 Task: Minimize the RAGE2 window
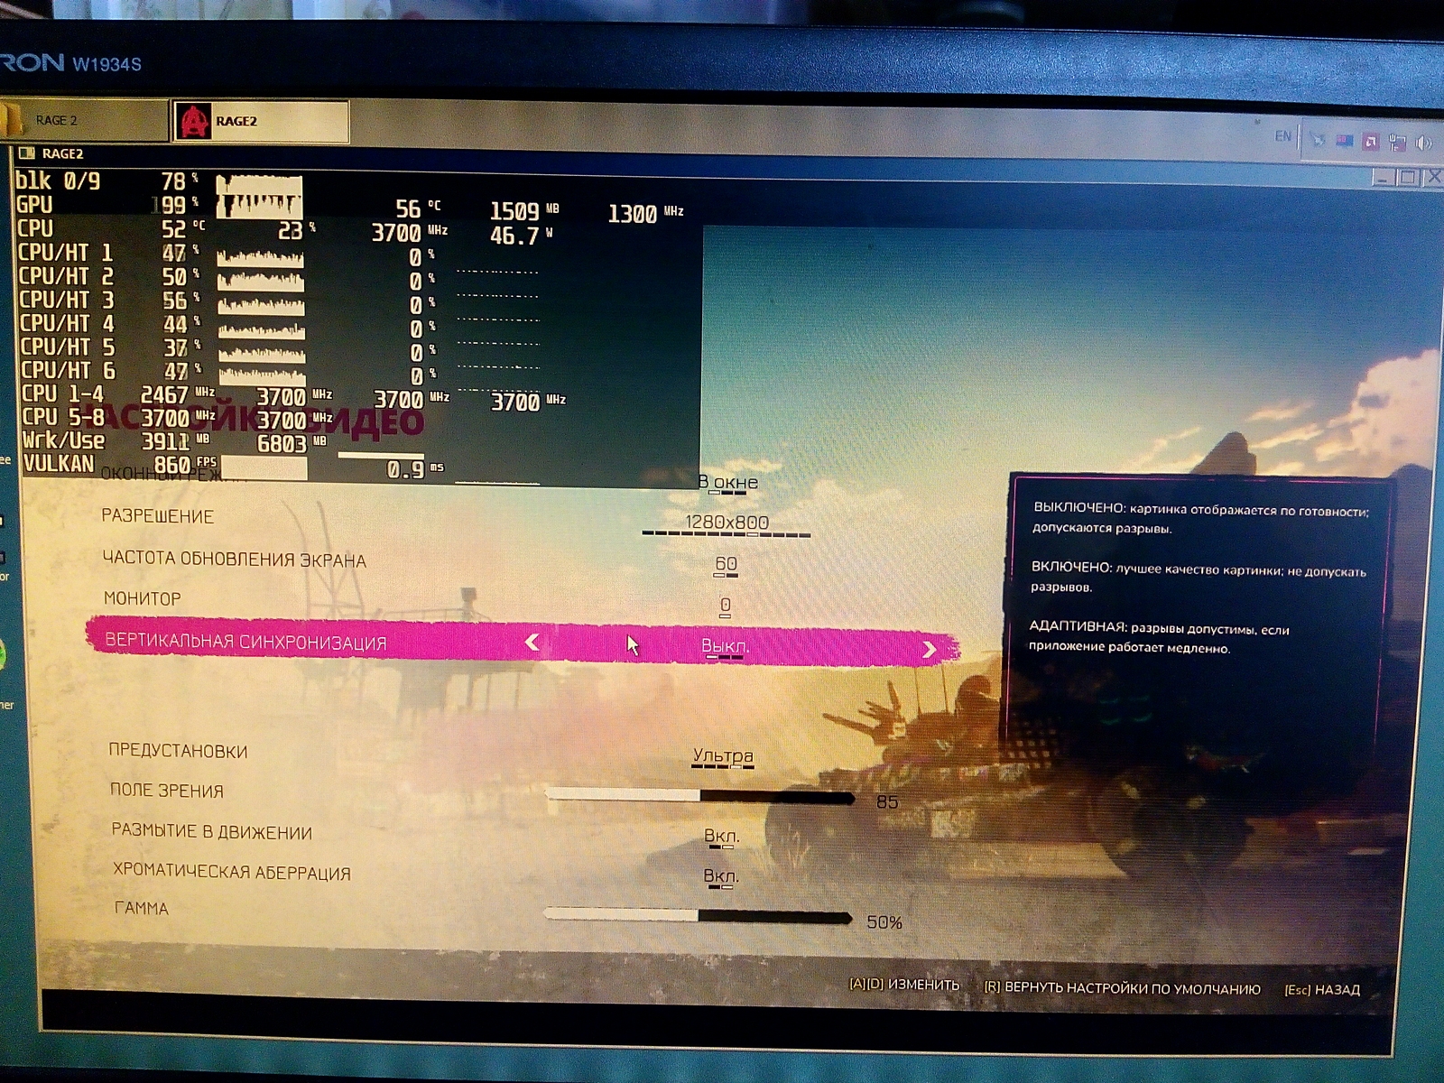tap(1383, 178)
